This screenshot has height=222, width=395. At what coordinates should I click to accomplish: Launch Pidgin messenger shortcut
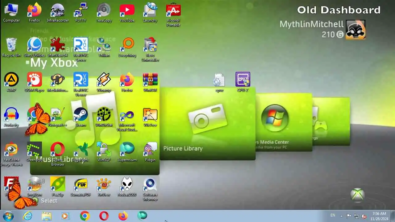150,152
